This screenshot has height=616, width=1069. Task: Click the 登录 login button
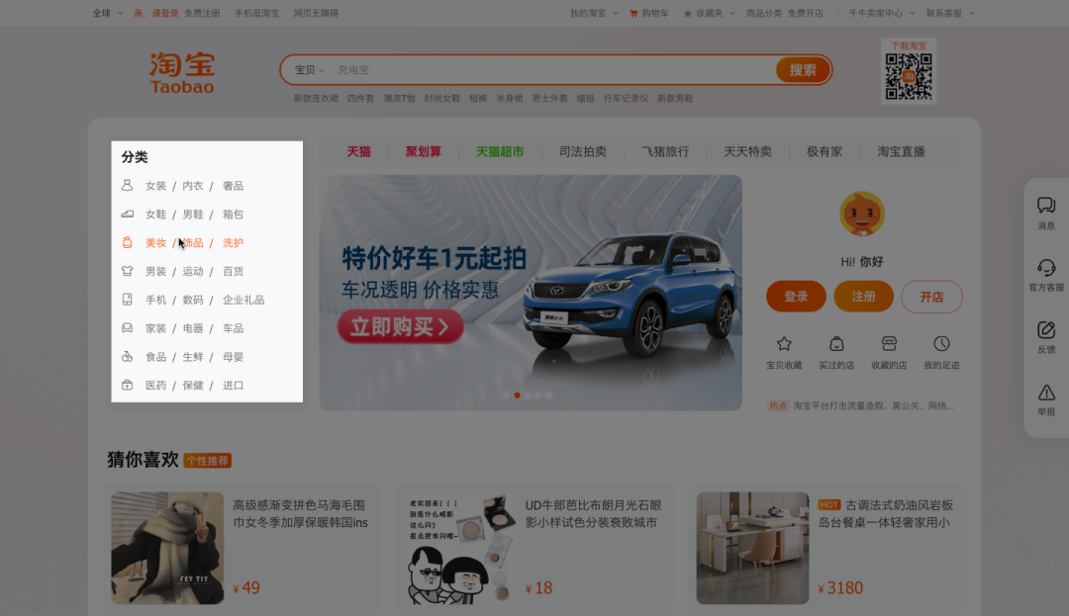click(796, 297)
